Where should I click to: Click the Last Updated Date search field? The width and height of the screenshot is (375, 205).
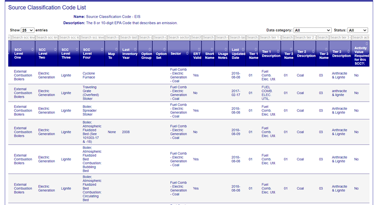(237, 37)
